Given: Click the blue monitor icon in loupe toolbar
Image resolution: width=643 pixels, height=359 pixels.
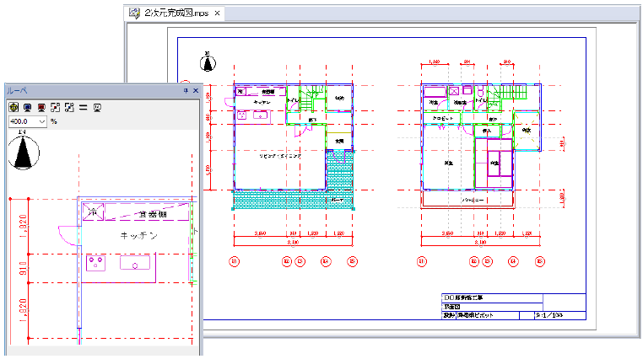Looking at the screenshot, I should pos(27,107).
